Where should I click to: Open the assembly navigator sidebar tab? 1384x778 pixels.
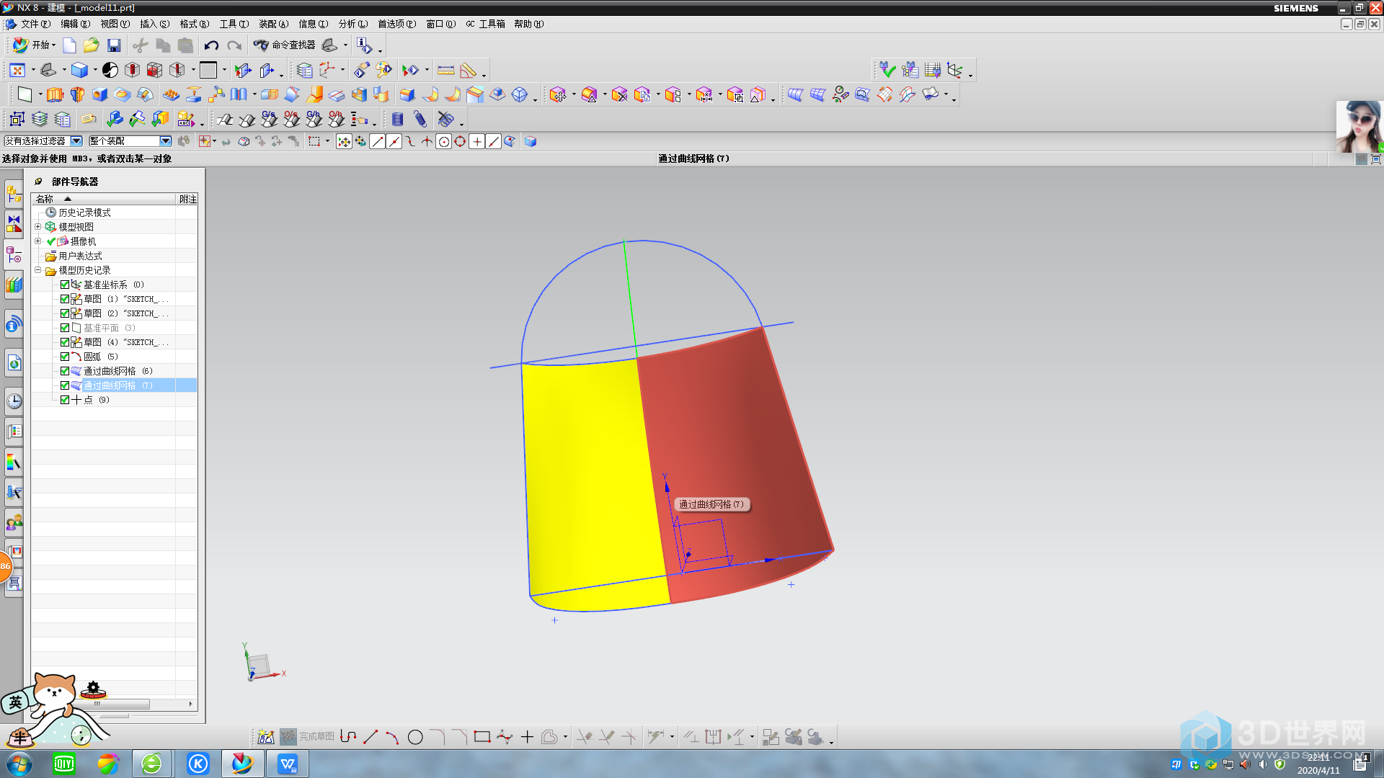pyautogui.click(x=14, y=193)
